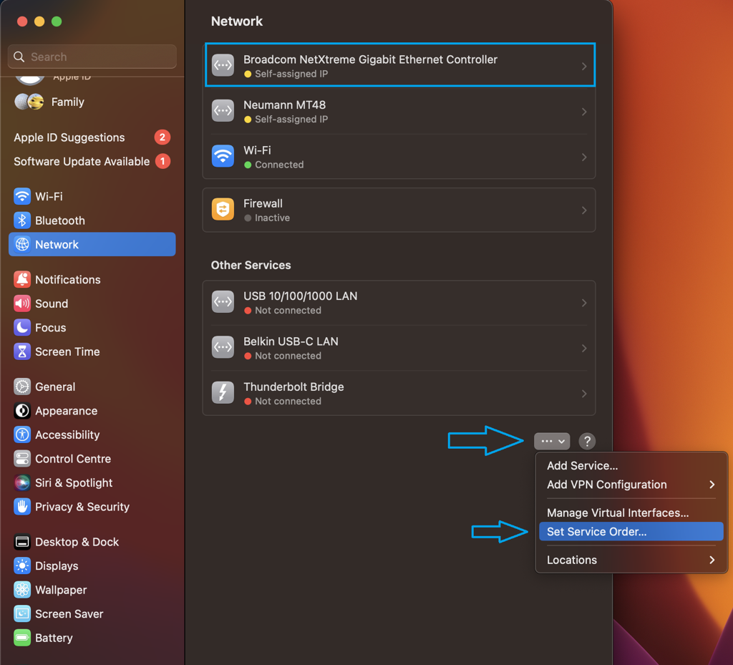Open Battery settings icon
733x665 pixels.
[22, 638]
